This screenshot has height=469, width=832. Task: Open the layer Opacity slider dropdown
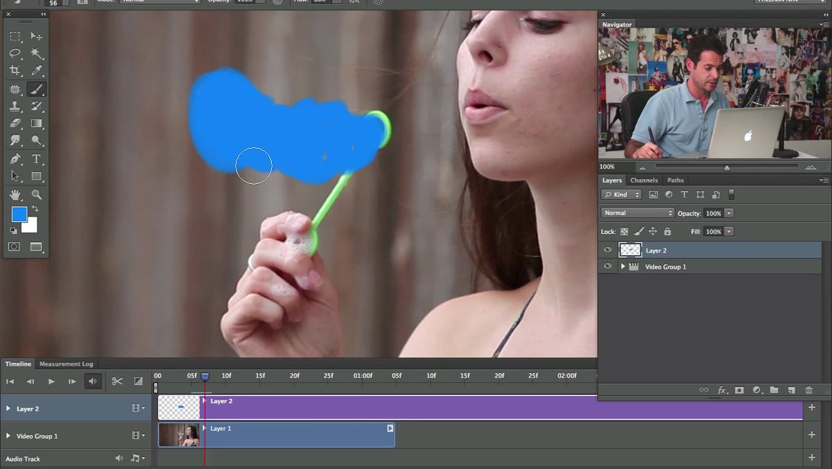click(x=729, y=213)
